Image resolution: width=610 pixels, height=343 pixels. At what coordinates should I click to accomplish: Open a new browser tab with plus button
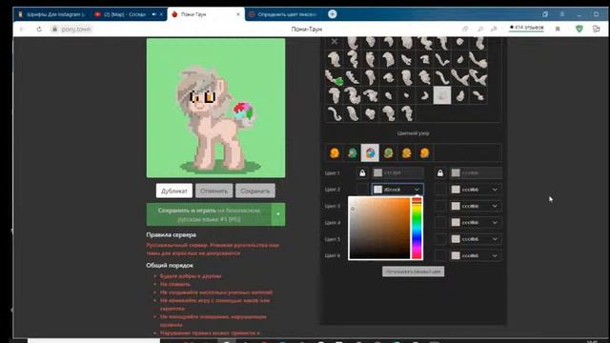[x=333, y=14]
